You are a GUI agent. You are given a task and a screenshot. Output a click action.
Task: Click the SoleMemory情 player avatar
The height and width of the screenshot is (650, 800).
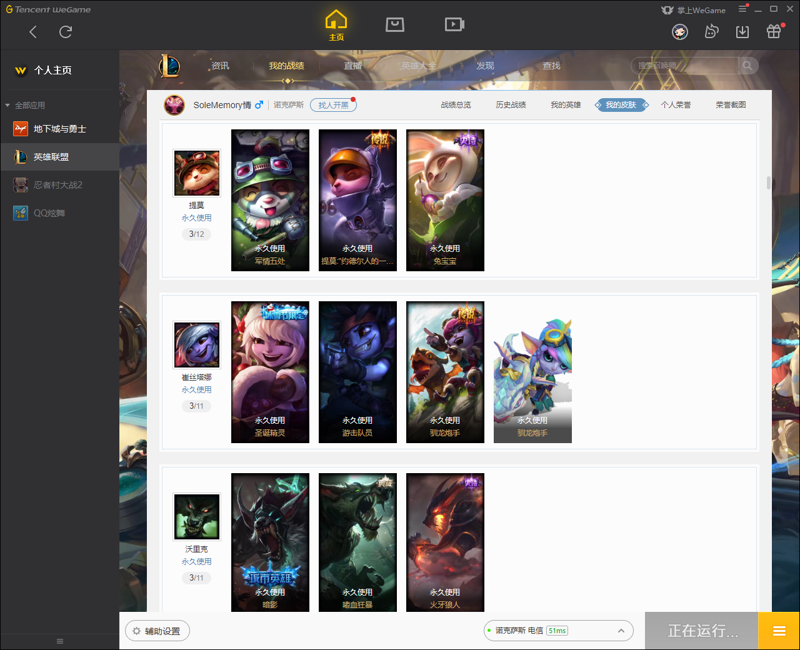pos(174,105)
